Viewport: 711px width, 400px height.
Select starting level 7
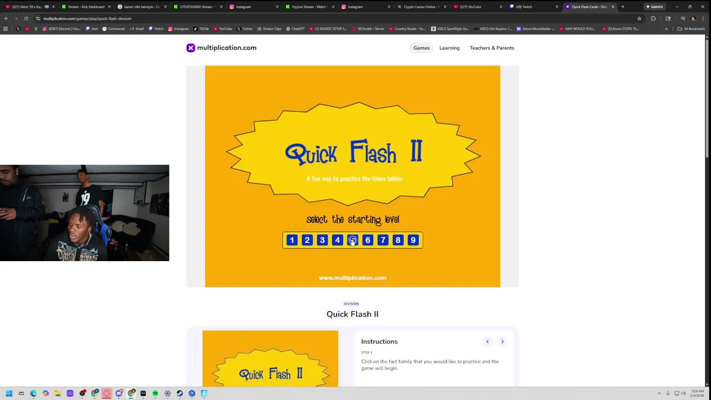383,240
